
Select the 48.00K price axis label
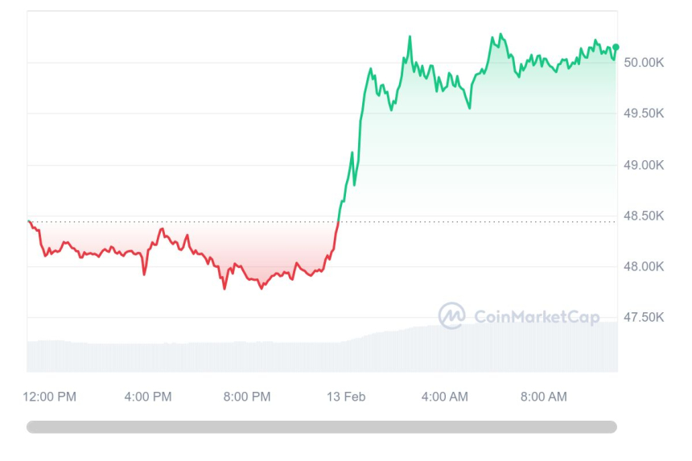[x=644, y=266]
